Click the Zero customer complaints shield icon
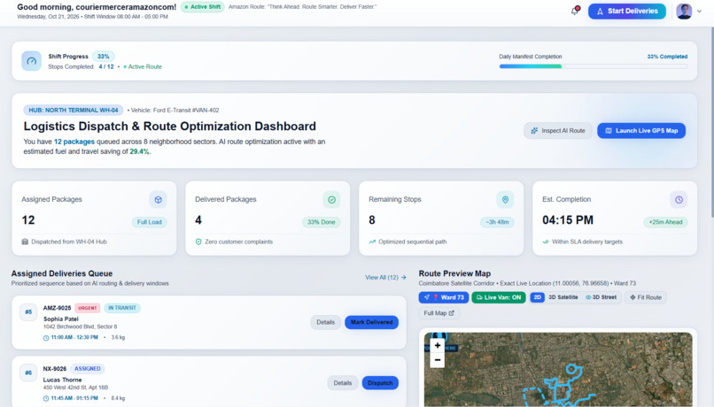The height and width of the screenshot is (407, 714). tap(198, 242)
